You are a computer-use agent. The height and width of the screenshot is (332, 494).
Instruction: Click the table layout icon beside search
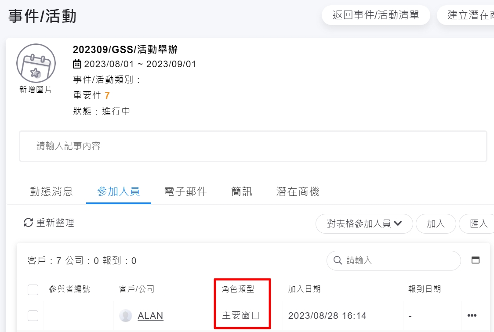pyautogui.click(x=475, y=260)
